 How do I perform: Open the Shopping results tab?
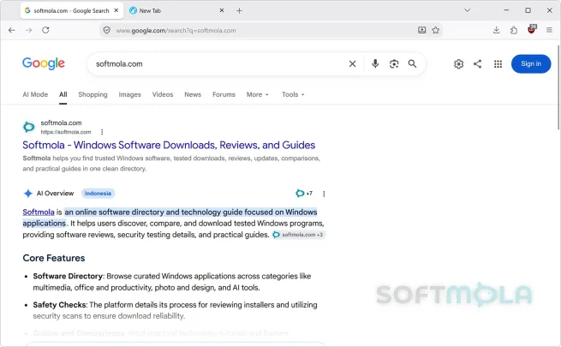pyautogui.click(x=93, y=94)
